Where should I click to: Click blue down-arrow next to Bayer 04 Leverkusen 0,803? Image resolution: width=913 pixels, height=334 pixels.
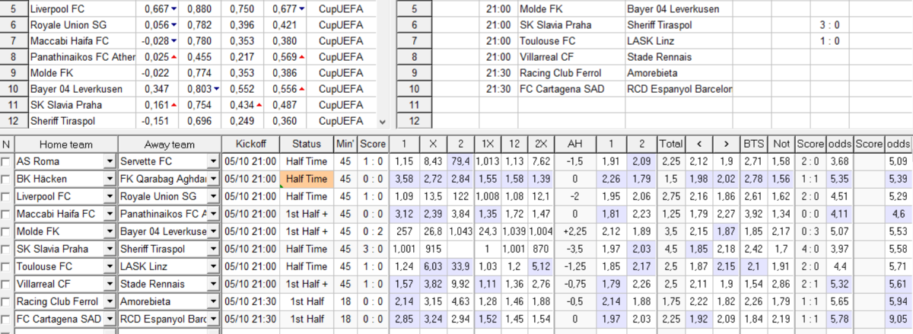point(215,90)
